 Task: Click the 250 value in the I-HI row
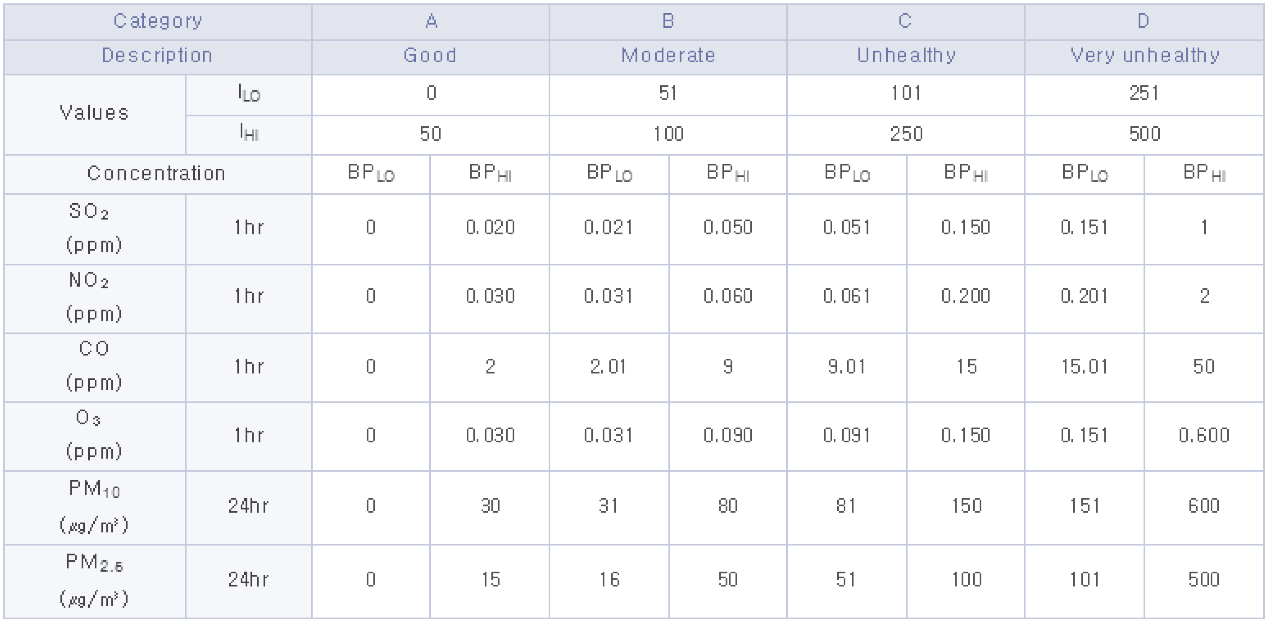point(906,134)
